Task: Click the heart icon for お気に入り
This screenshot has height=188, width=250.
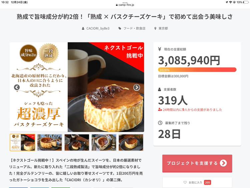Action: [x=185, y=182]
